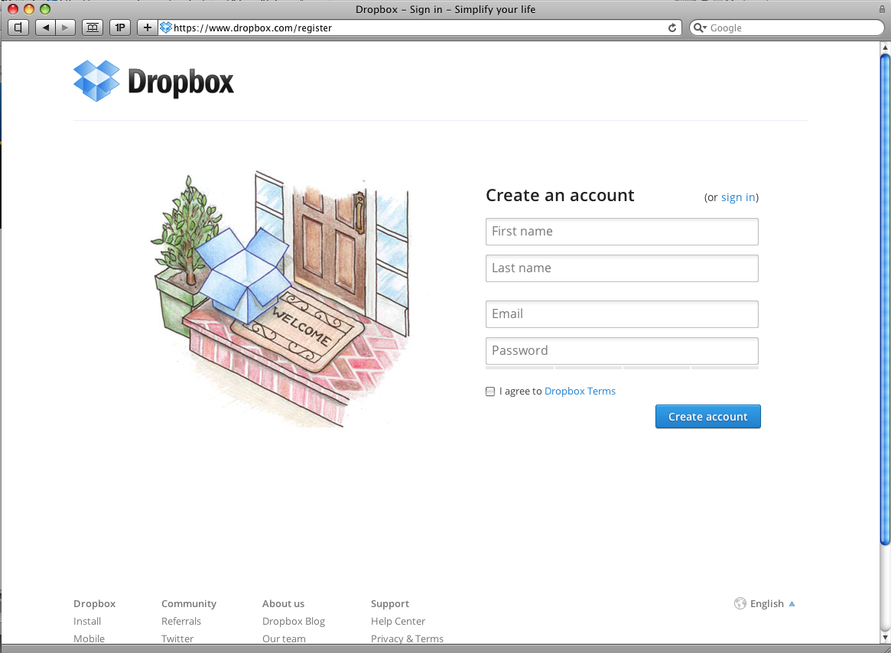Click the First name field
This screenshot has width=891, height=653.
pyautogui.click(x=622, y=232)
